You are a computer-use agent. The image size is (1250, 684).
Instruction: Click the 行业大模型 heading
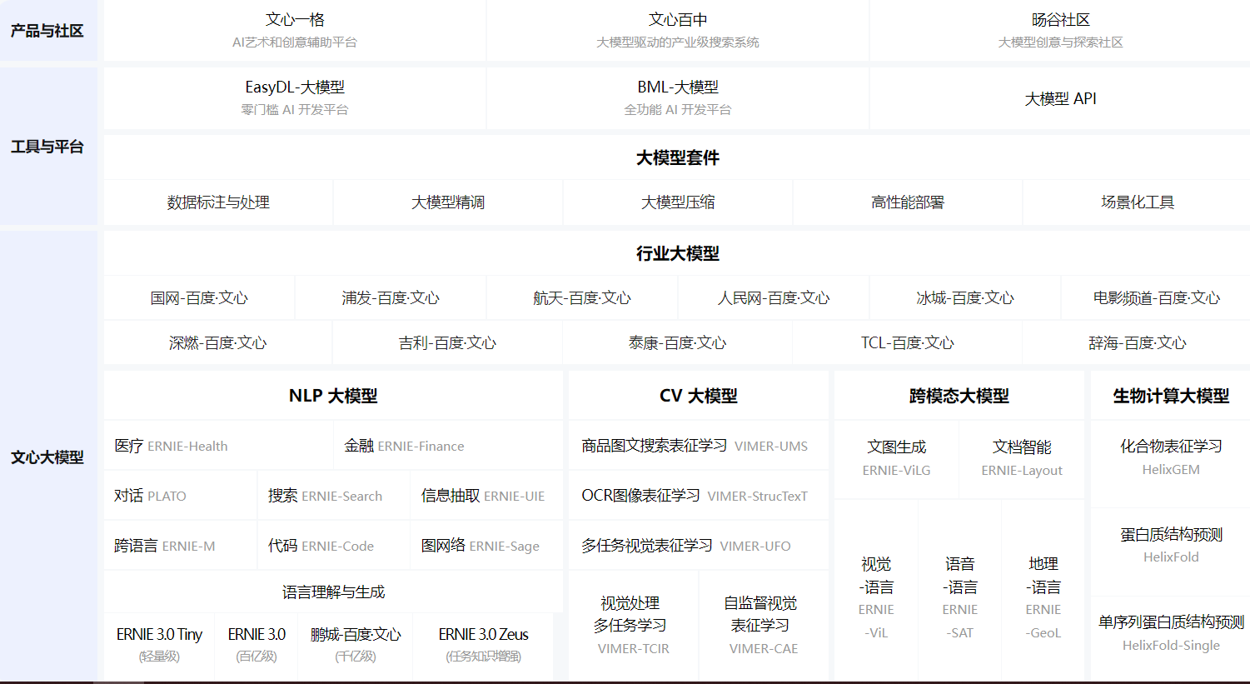coord(678,253)
